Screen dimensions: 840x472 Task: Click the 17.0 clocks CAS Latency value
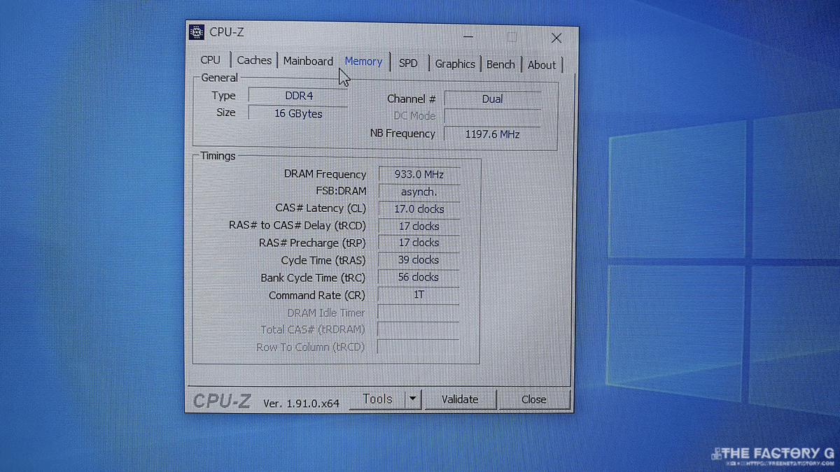(419, 209)
